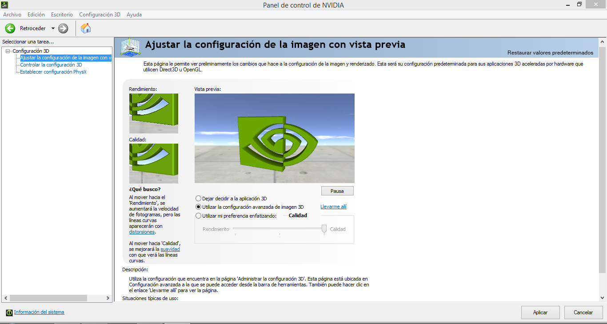The image size is (607, 324).
Task: Click the 'Descripción:' label
Action: coord(135,269)
